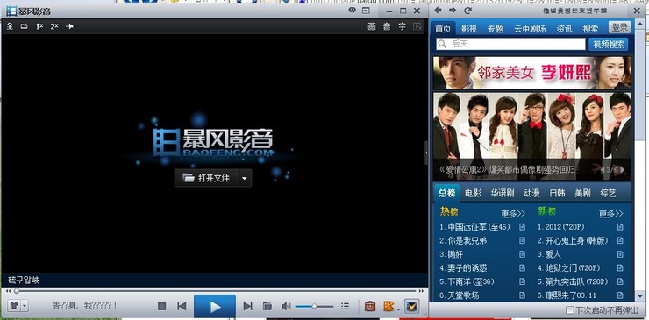The height and width of the screenshot is (320, 649).
Task: Expand dropdown arrow next to 打开文件
Action: coord(244,178)
